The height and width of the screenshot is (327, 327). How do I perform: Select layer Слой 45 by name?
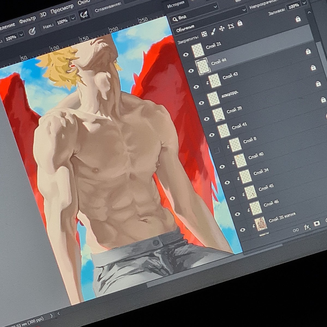266,187
